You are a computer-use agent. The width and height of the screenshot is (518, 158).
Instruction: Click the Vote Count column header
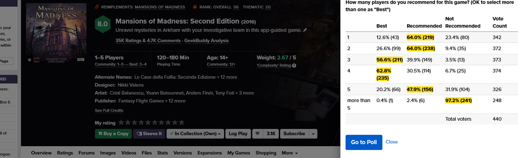point(499,22)
